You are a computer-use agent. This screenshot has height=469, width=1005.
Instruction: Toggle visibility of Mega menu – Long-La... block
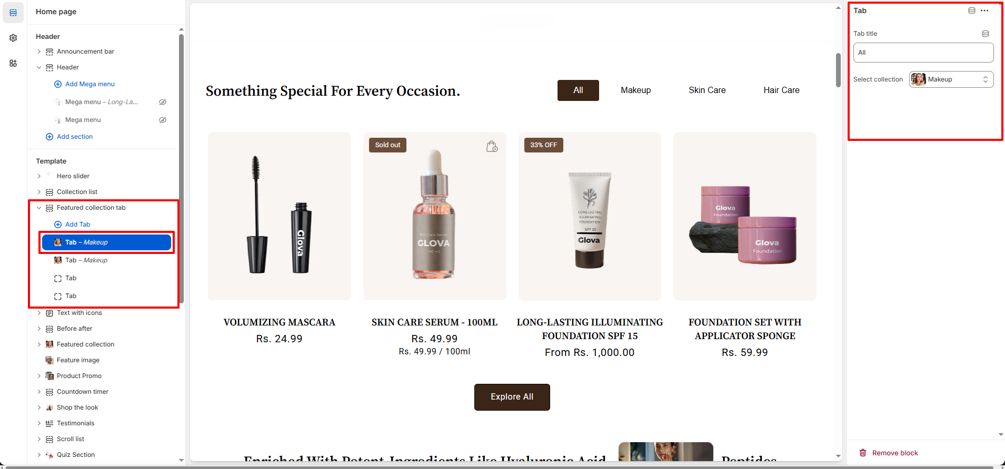click(163, 102)
